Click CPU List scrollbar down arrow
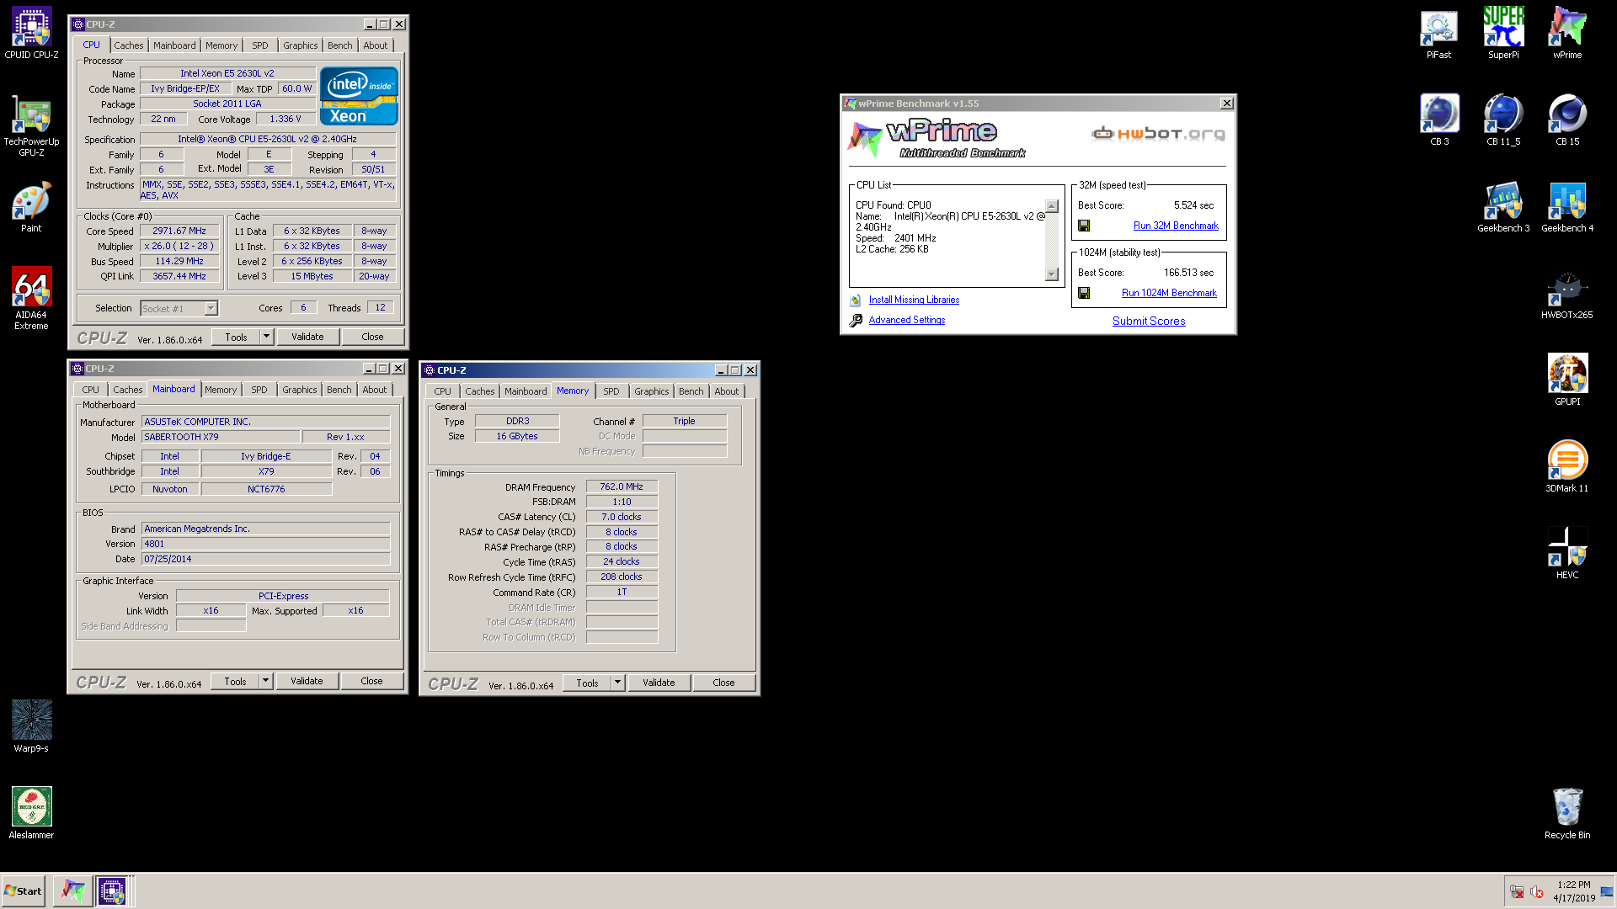Image resolution: width=1617 pixels, height=909 pixels. tap(1051, 274)
